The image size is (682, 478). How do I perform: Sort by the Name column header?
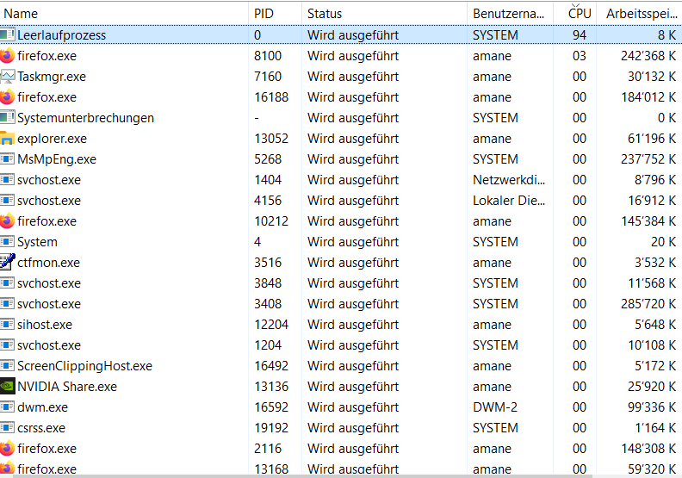coord(124,14)
